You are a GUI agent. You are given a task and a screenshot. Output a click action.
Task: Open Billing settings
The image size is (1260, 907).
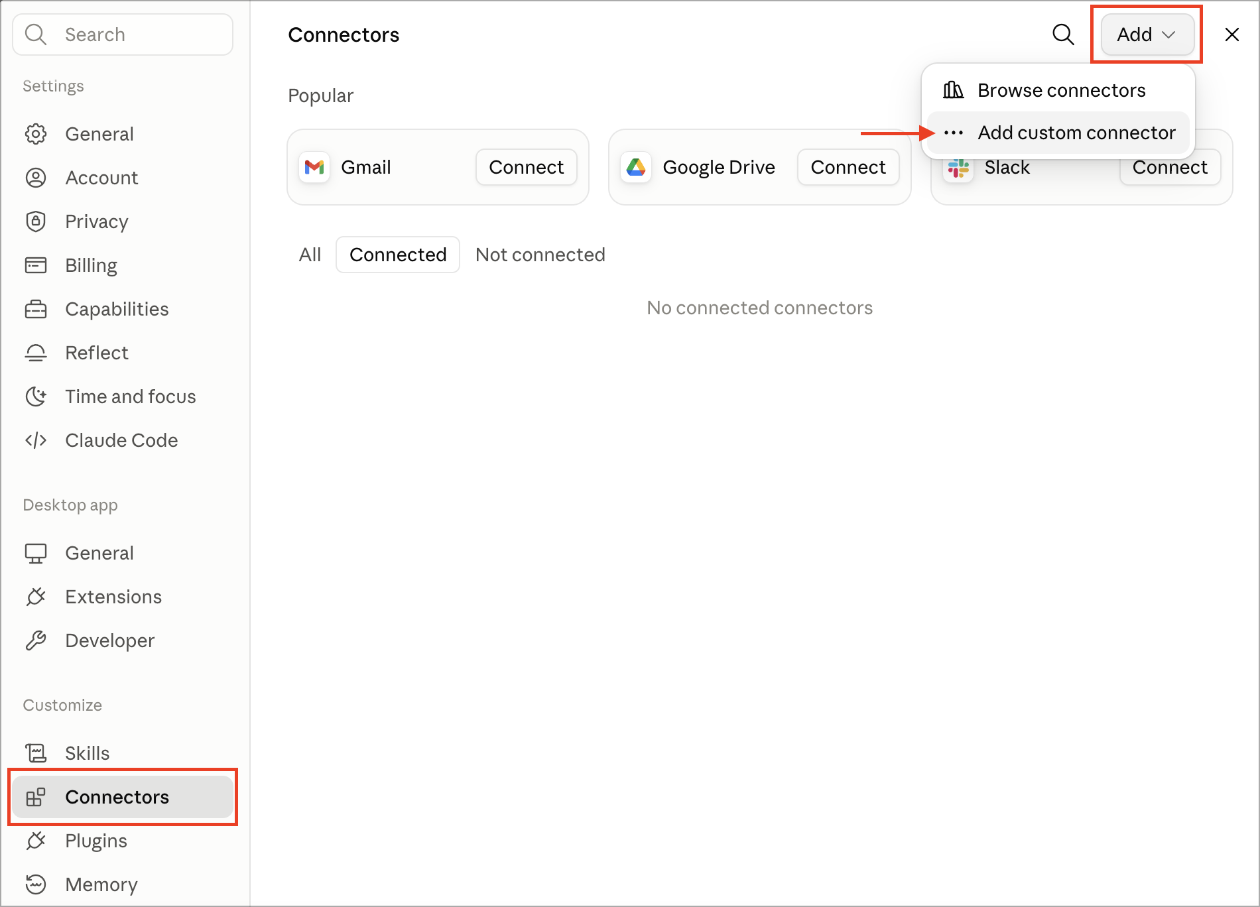pos(123,265)
